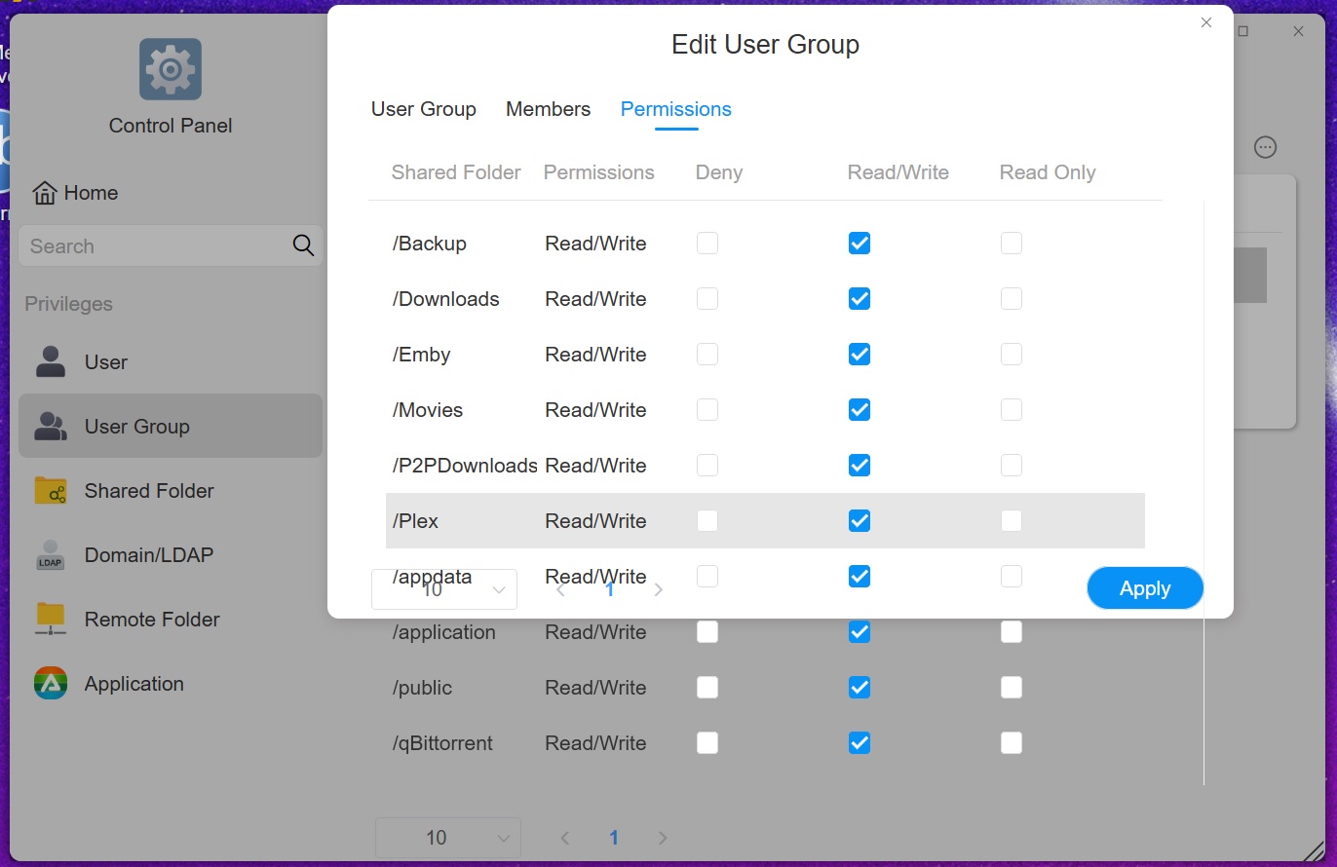Click the Control Panel gear icon
This screenshot has height=867, width=1337.
171,69
